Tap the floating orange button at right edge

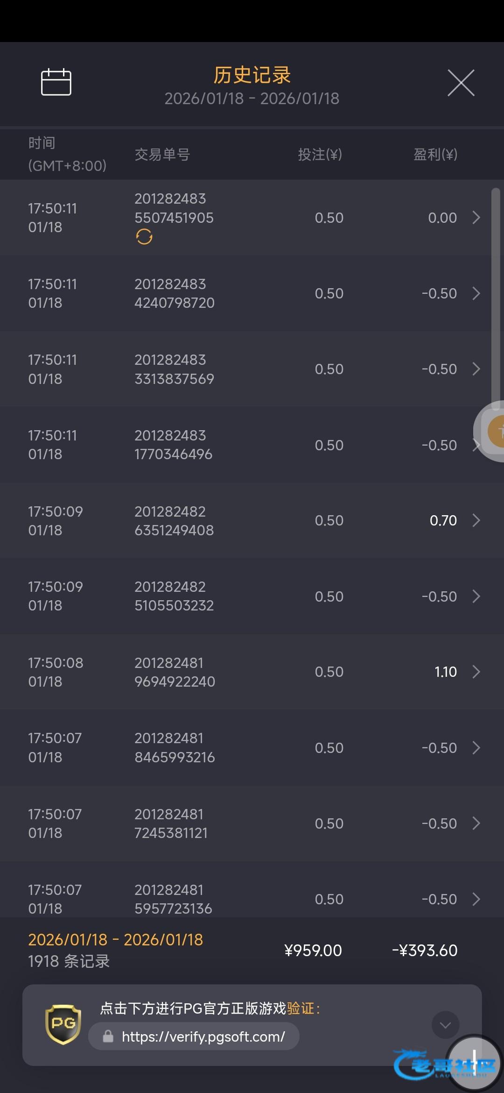[496, 431]
